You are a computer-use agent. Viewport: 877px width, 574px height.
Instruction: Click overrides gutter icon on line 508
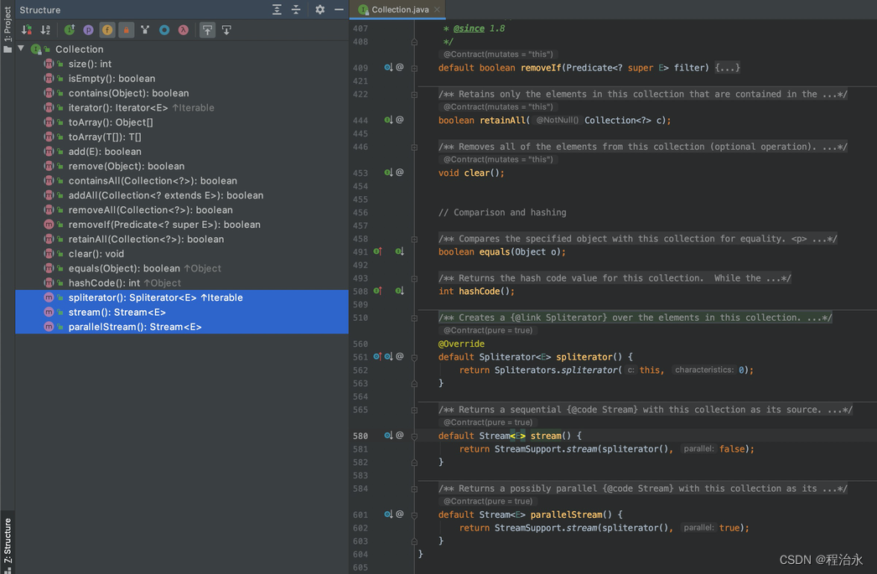point(377,291)
